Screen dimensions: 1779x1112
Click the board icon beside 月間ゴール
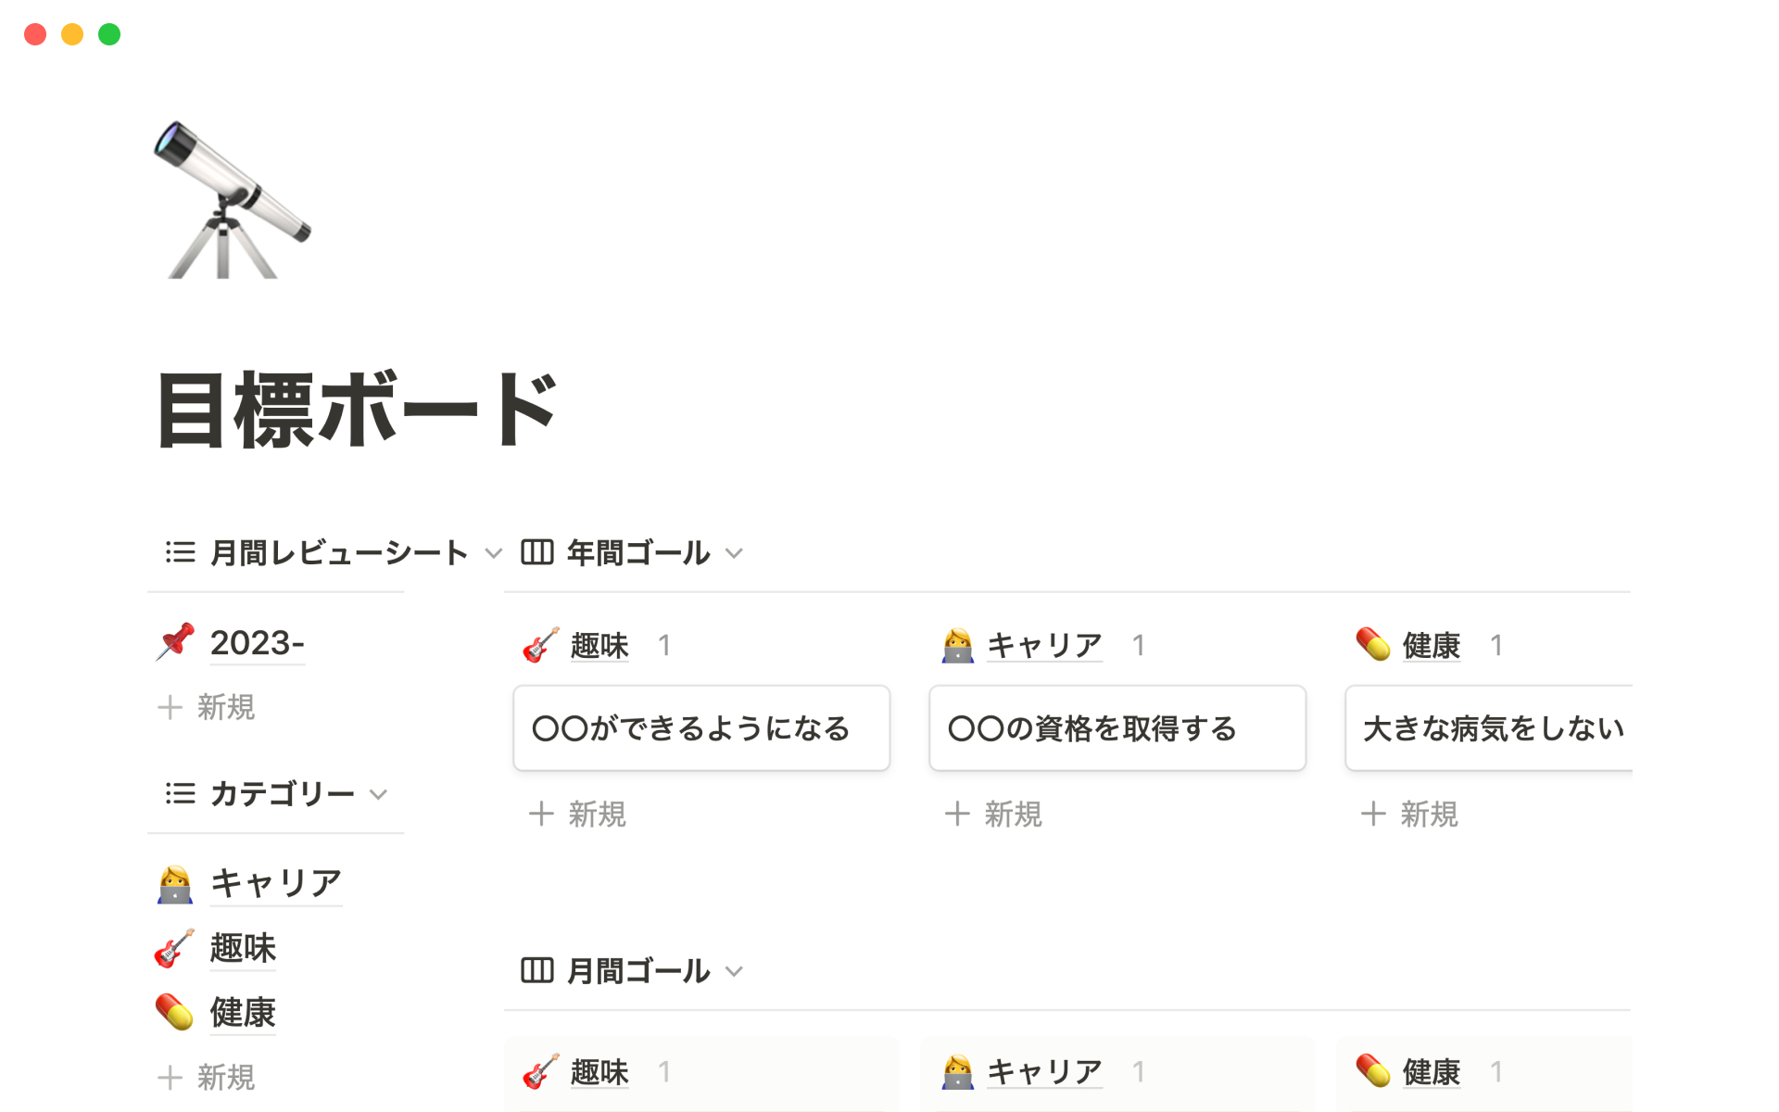(x=537, y=971)
